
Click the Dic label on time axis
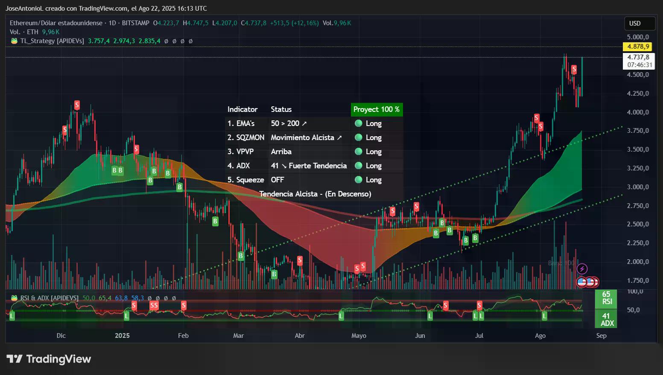click(61, 336)
